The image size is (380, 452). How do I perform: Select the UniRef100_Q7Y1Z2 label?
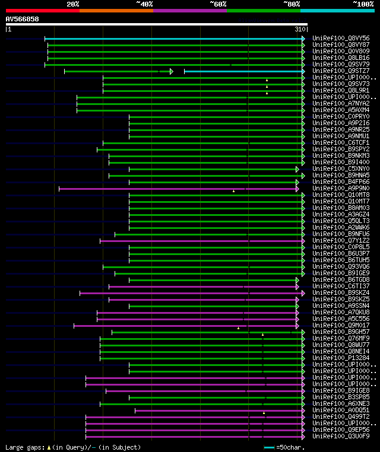tap(341, 241)
